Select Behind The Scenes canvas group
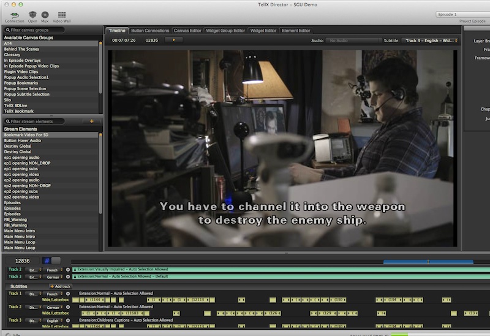Viewport: 490px width, 336px height. tap(21, 49)
